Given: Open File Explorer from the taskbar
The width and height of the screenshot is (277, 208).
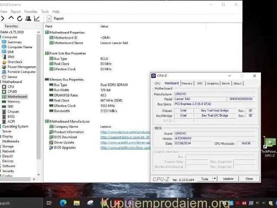Looking at the screenshot, I should coord(76,203).
